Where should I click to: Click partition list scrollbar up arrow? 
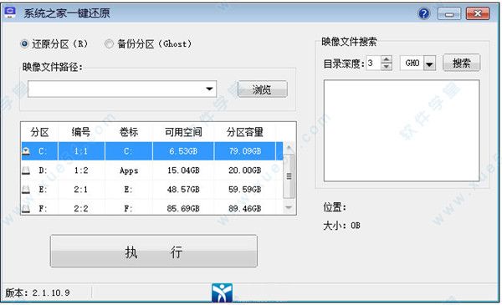[x=289, y=148]
